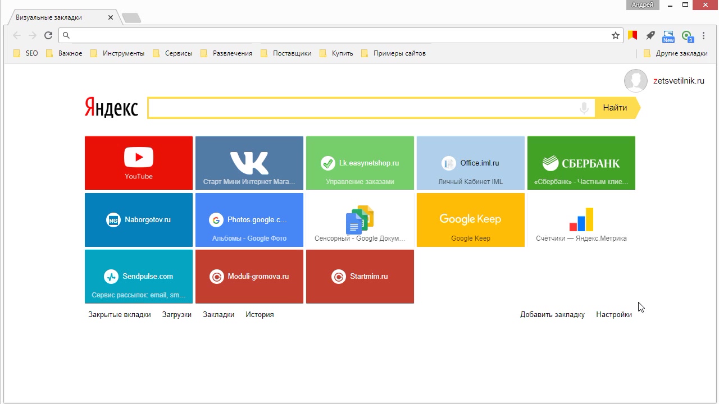Click the Яндекс logo

pyautogui.click(x=111, y=107)
